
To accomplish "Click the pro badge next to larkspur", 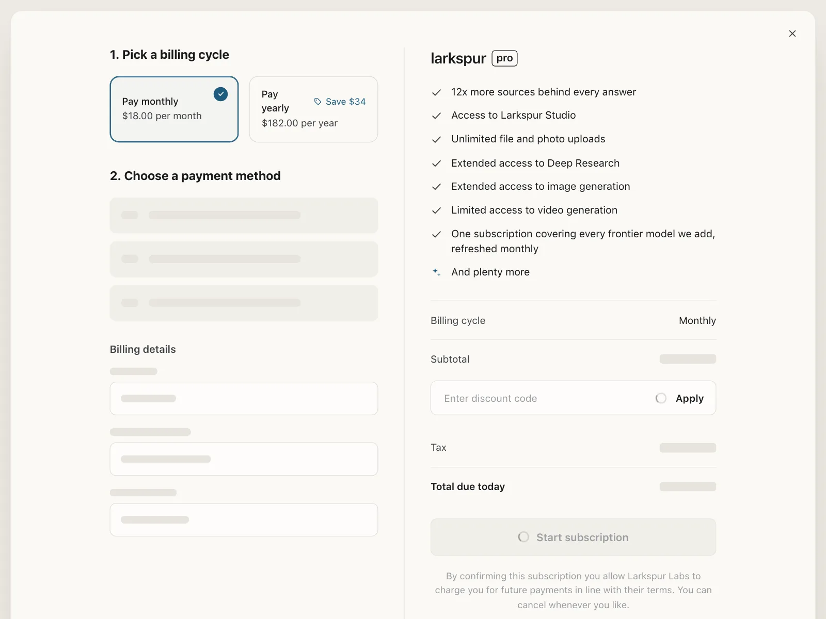I will (504, 58).
